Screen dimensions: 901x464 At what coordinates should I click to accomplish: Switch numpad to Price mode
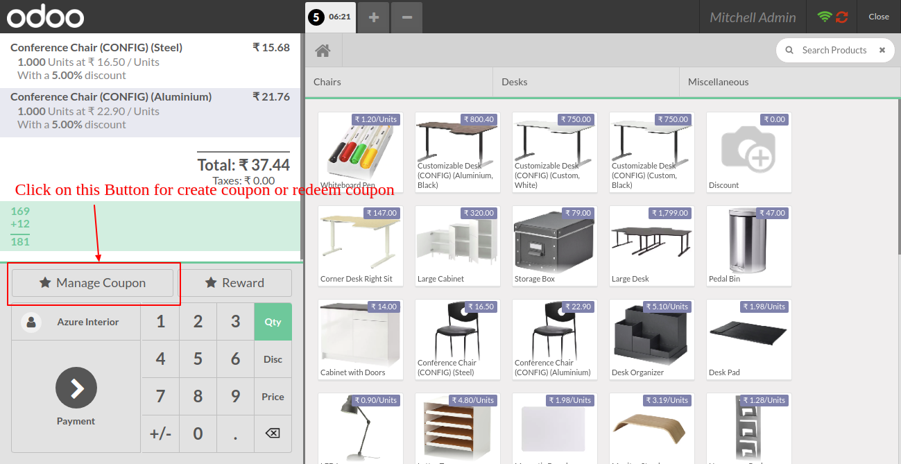click(x=273, y=397)
